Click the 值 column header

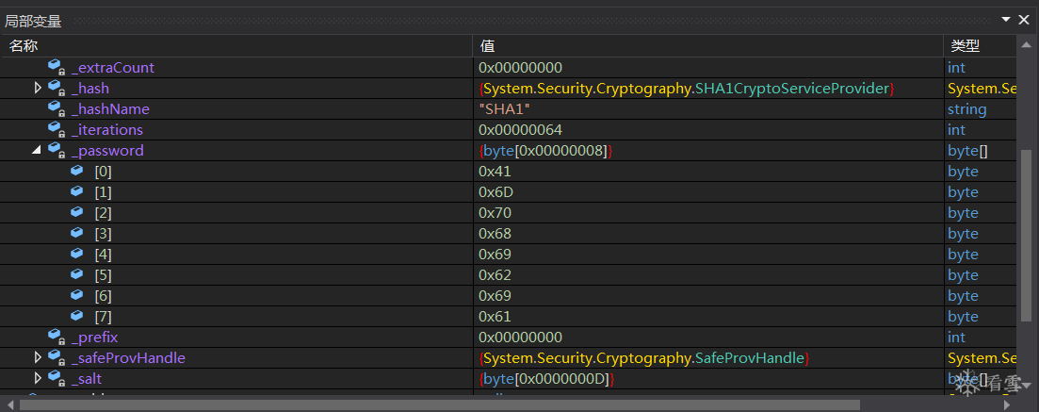[487, 46]
